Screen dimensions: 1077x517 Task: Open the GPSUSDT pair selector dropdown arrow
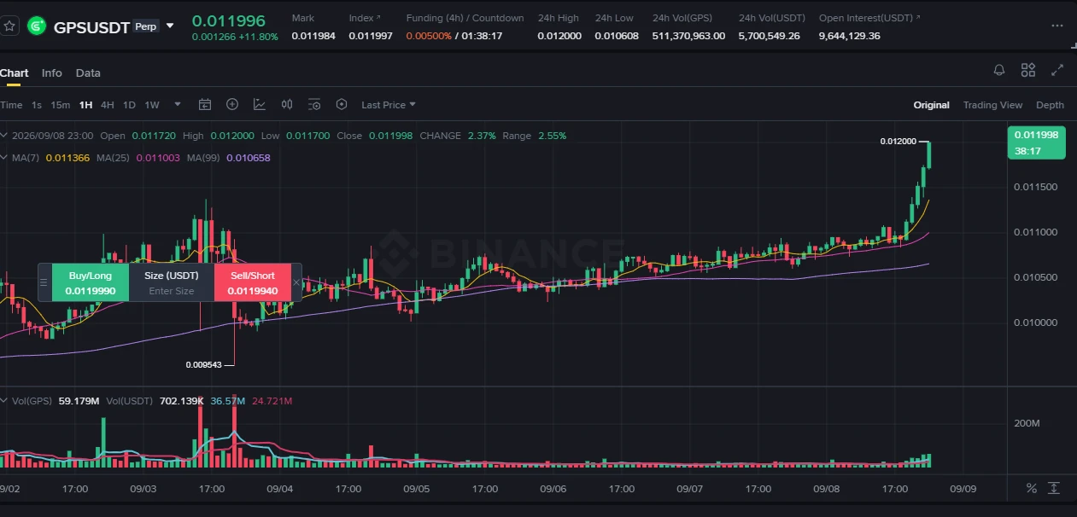pyautogui.click(x=169, y=26)
